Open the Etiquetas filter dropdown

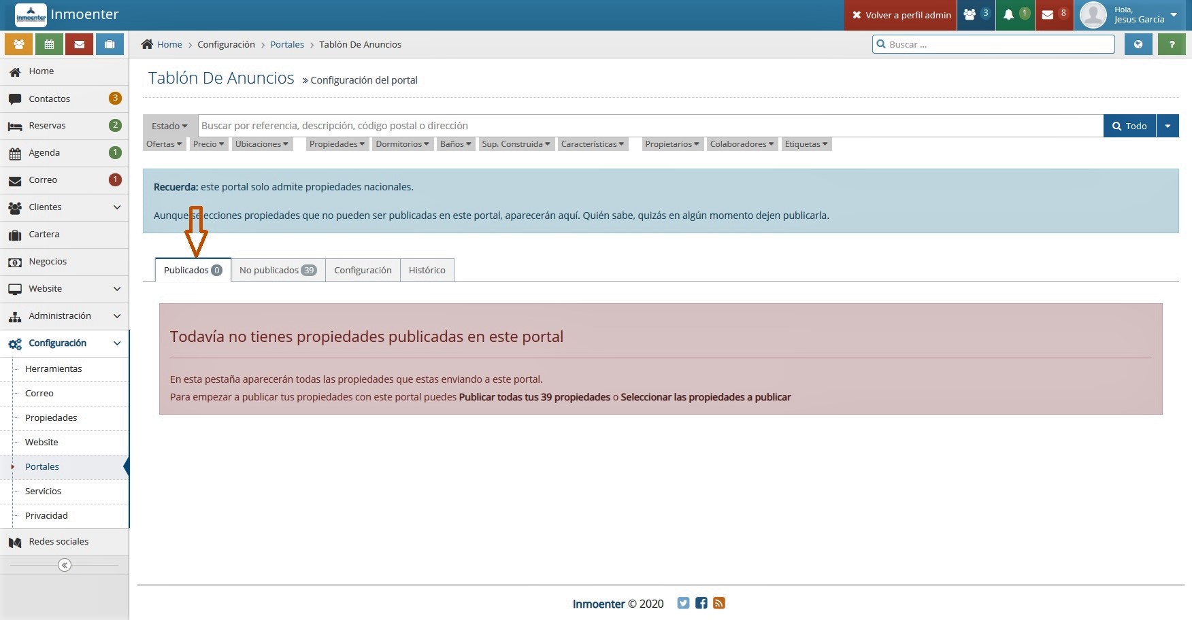(x=806, y=144)
